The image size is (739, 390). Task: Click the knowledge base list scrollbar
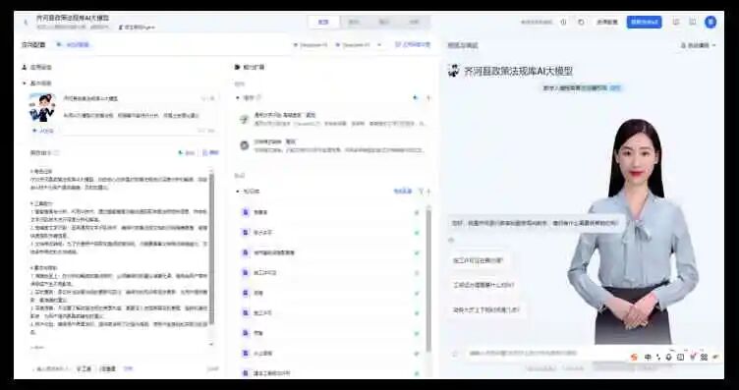(428, 281)
